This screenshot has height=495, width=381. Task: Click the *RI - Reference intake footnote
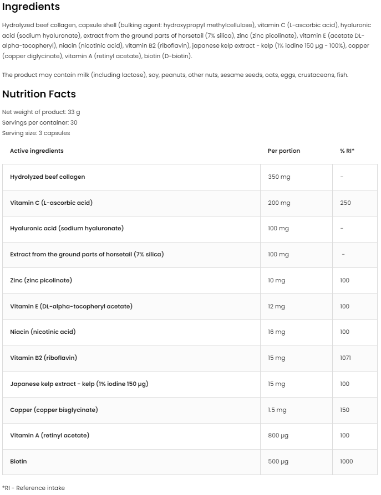pyautogui.click(x=33, y=488)
